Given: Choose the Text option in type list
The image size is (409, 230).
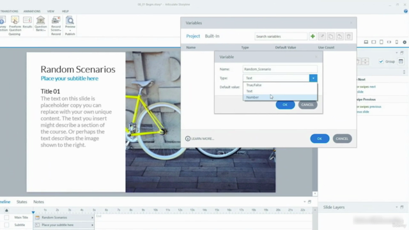Looking at the screenshot, I should [x=280, y=91].
